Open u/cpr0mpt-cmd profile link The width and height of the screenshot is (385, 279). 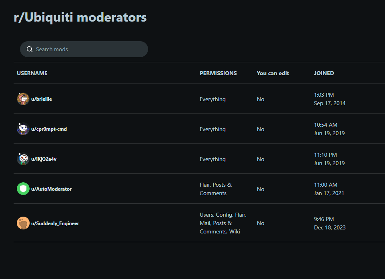click(49, 129)
